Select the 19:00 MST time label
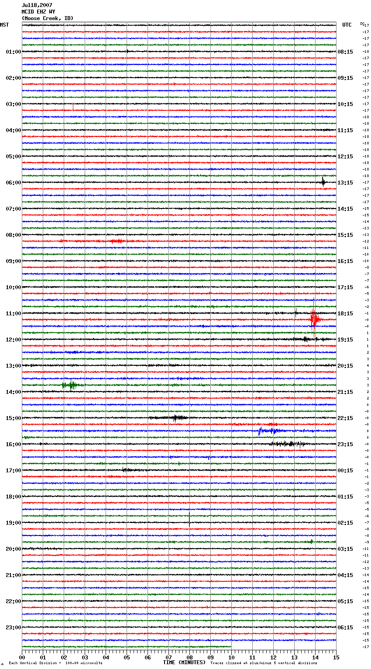The width and height of the screenshot is (371, 669). (x=14, y=523)
